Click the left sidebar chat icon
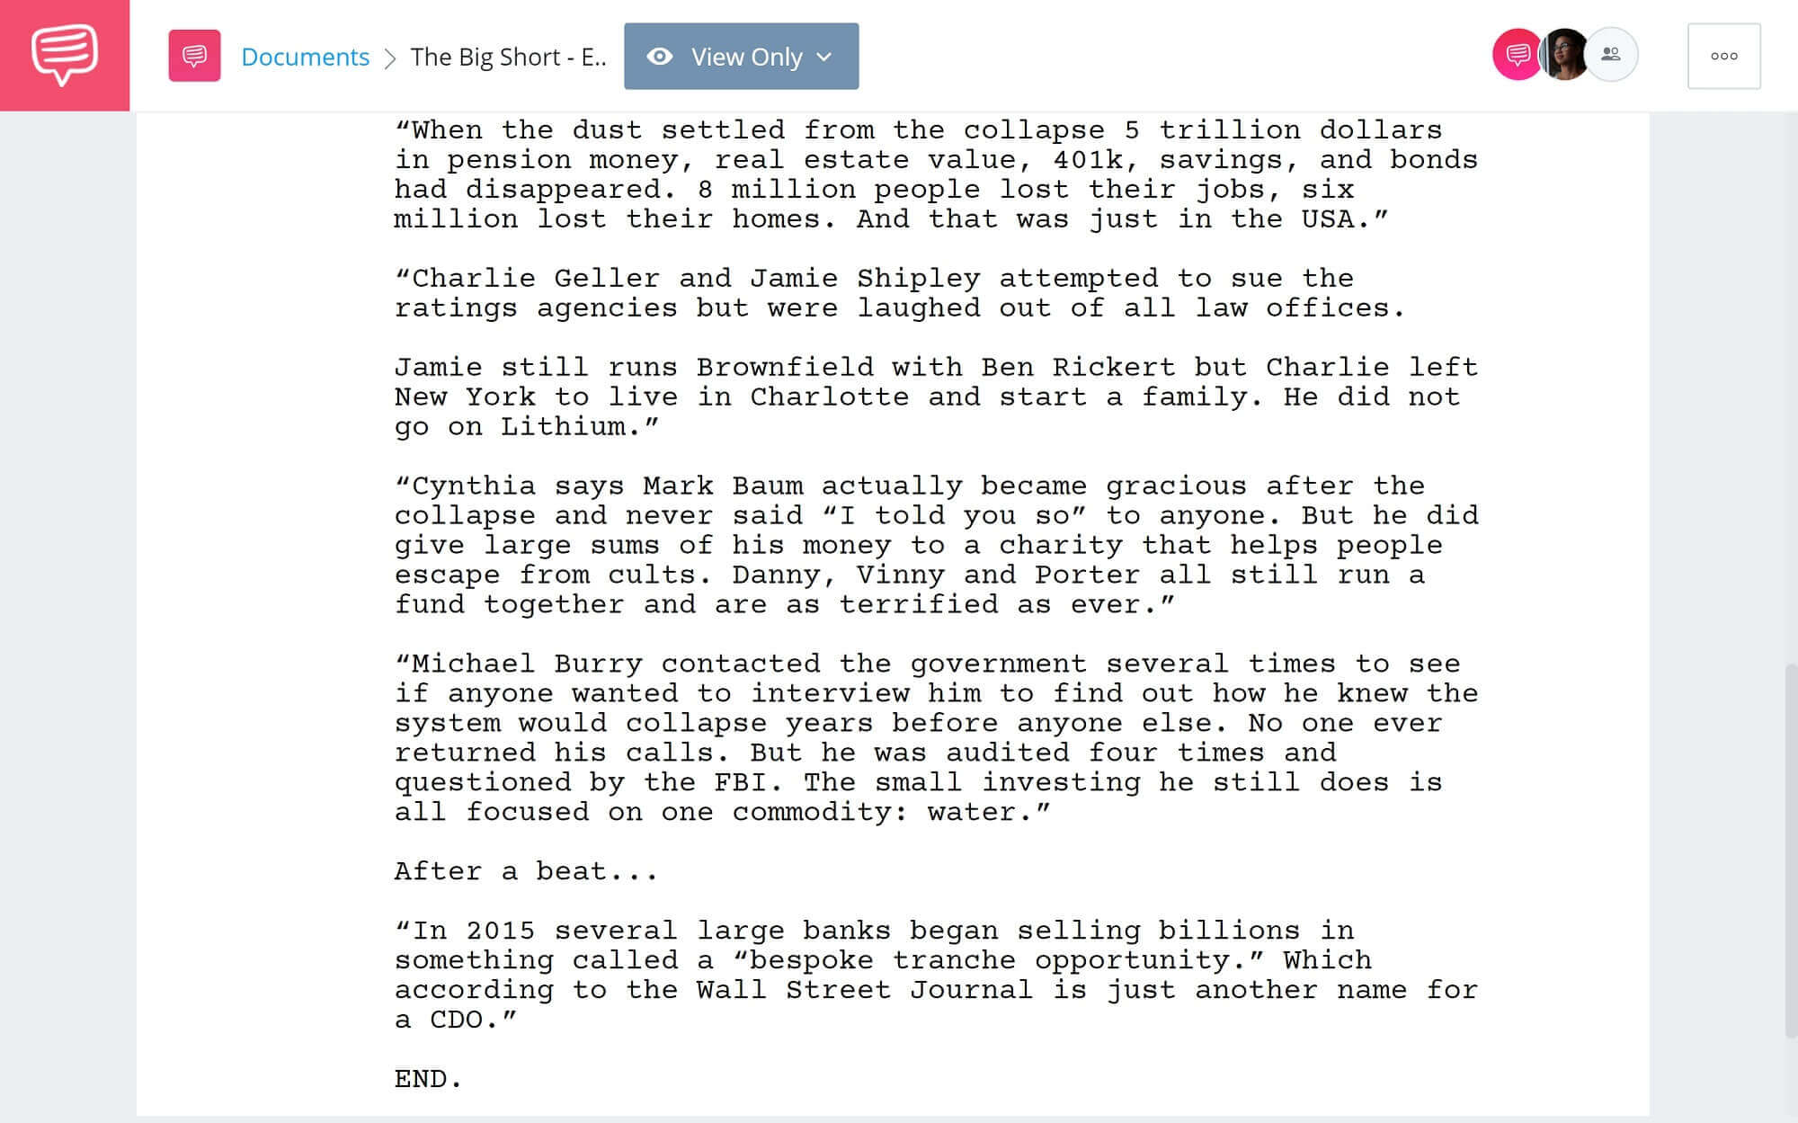This screenshot has height=1123, width=1798. point(64,54)
